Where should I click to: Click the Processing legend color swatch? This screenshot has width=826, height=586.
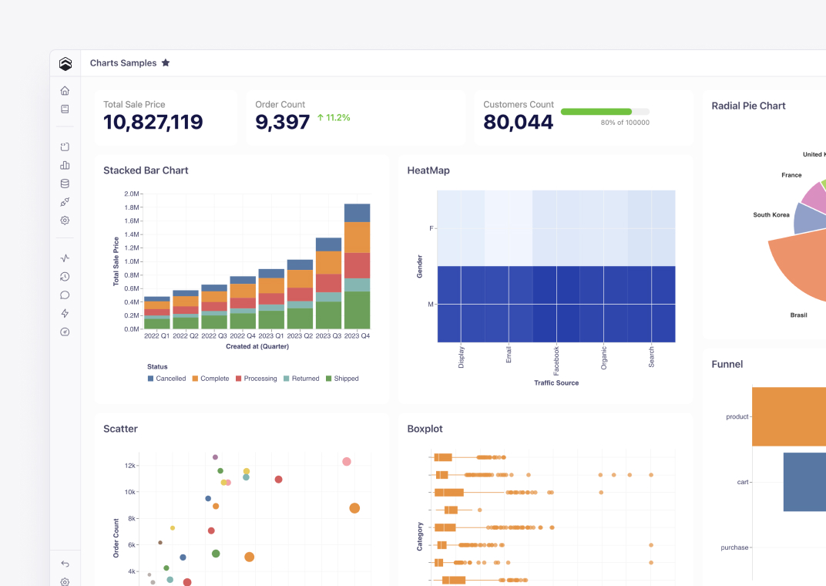[239, 379]
